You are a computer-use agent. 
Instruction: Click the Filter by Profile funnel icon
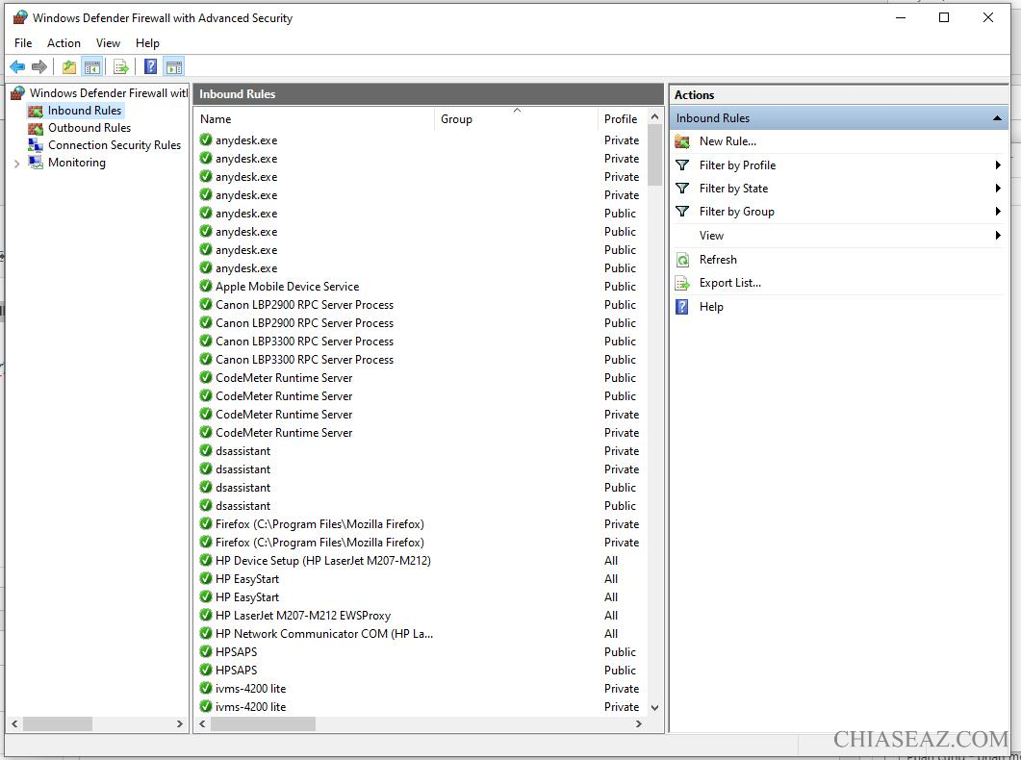[x=682, y=165]
